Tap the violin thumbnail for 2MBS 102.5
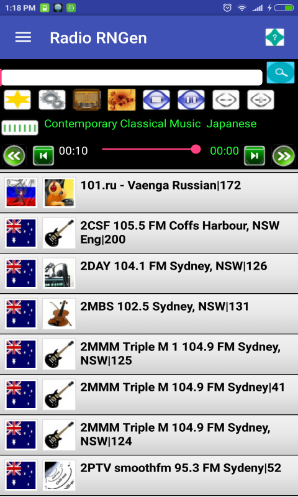 59,314
